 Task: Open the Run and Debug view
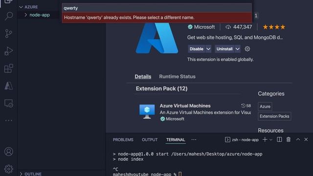point(9,51)
